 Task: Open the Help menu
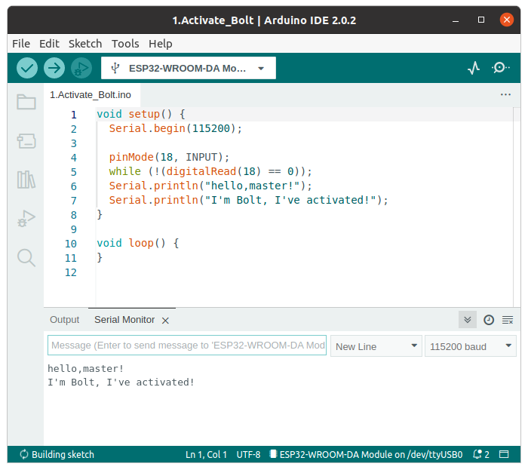click(160, 44)
